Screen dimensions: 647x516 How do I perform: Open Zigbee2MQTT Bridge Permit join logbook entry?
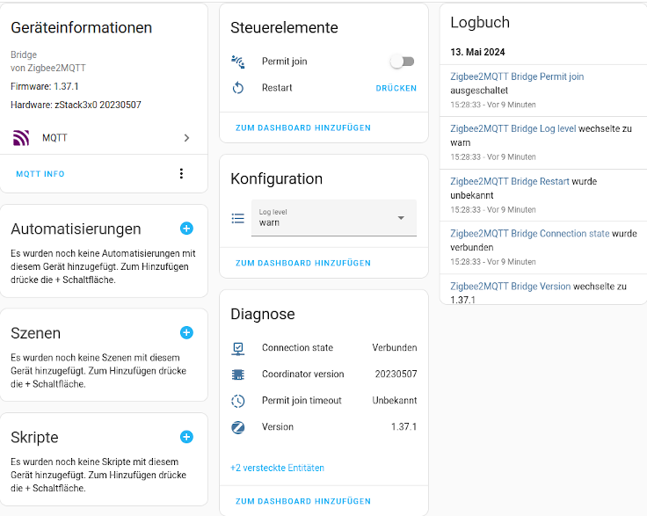pos(517,76)
